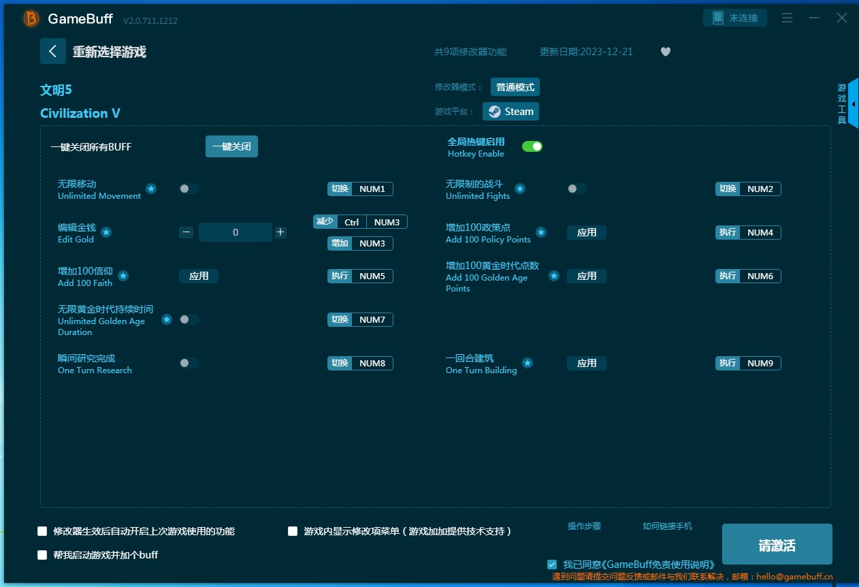Click the 请激活 activate button
Image resolution: width=859 pixels, height=587 pixels.
point(777,545)
